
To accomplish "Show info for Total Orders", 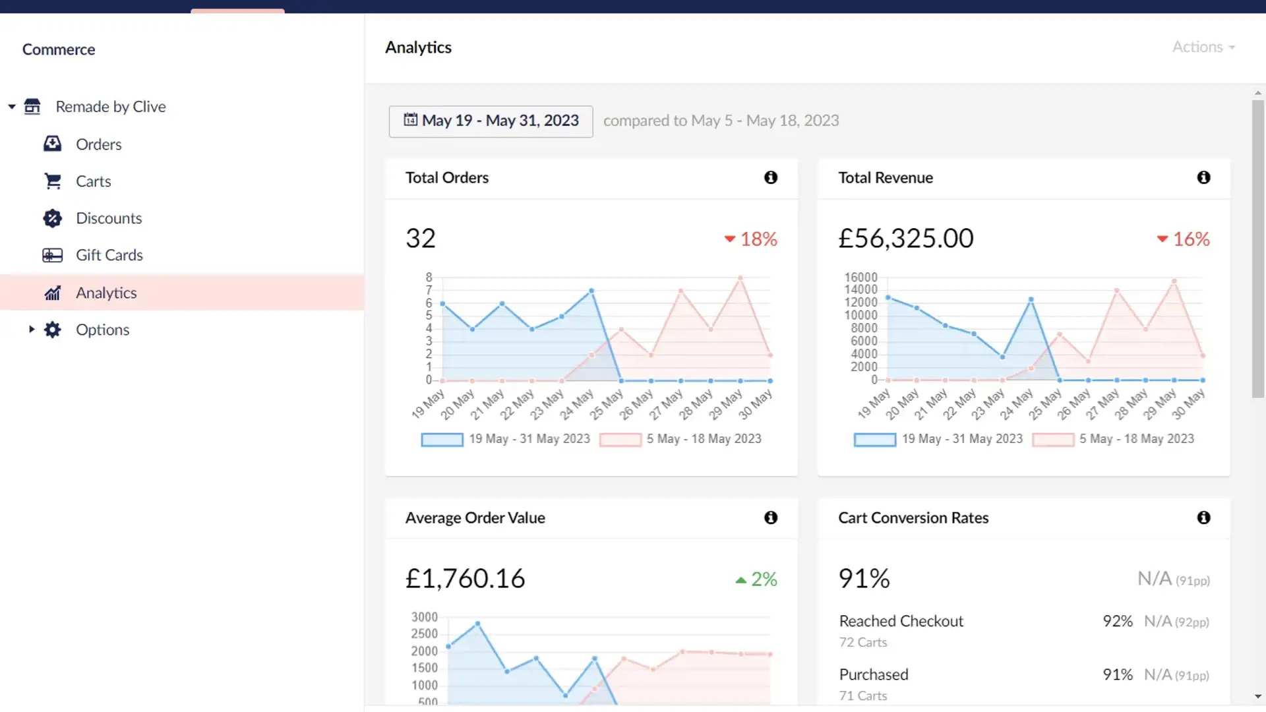I will point(770,177).
